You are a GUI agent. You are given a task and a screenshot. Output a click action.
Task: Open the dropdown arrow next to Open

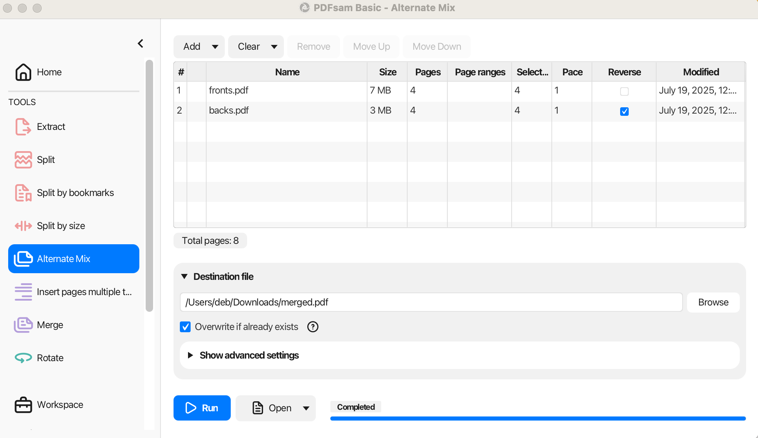[x=306, y=408]
